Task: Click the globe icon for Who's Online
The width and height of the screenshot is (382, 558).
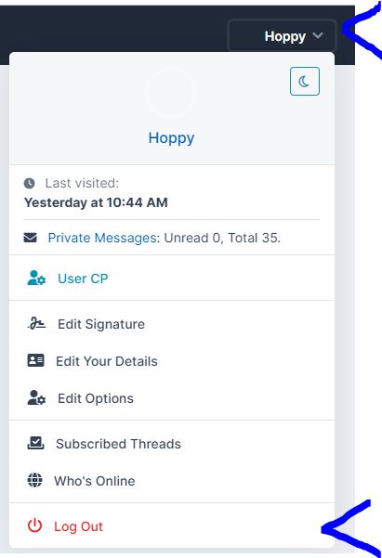Action: pyautogui.click(x=35, y=480)
